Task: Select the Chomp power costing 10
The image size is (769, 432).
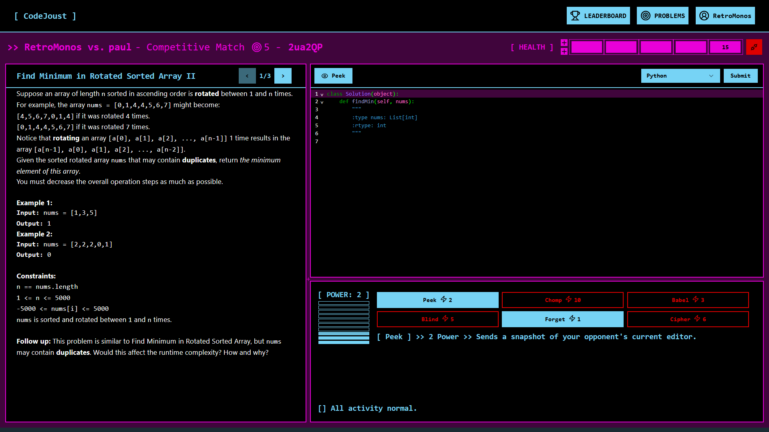Action: (x=562, y=300)
